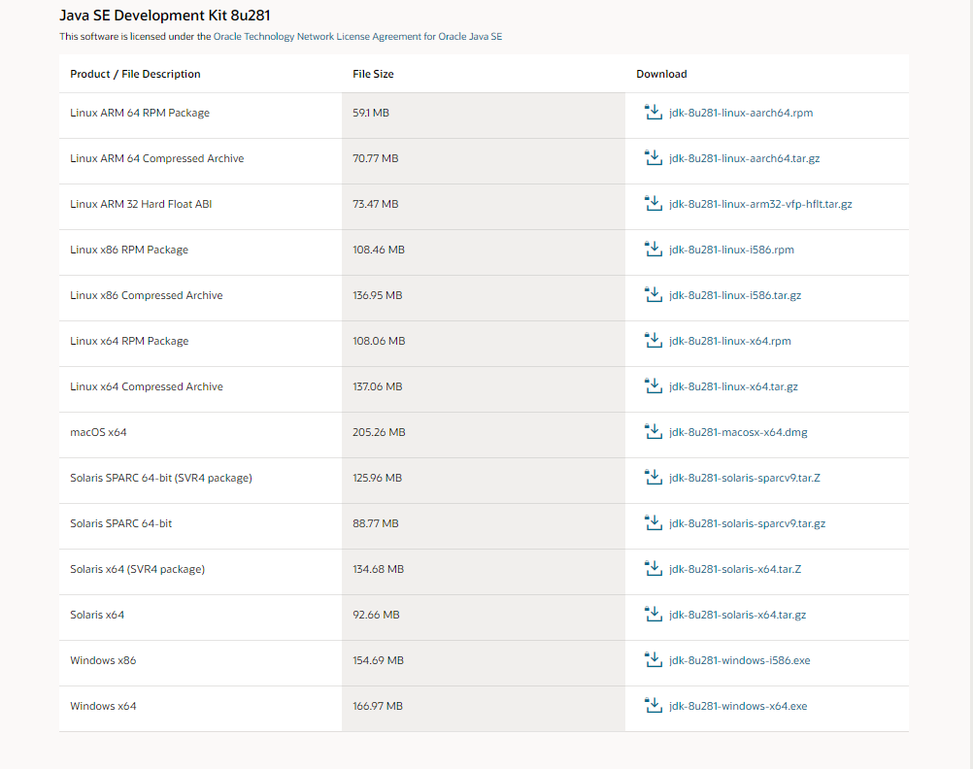Click download icon for Linux ARM 32 Hard Float ABI
The image size is (973, 769).
654,204
